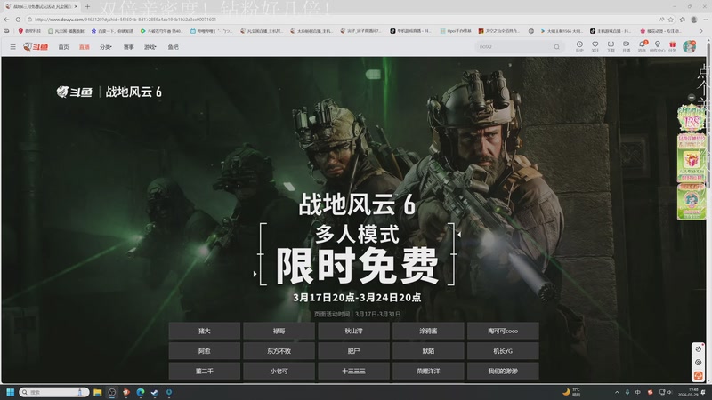Open the bookmarks bar overflow chevron
This screenshot has height=400, width=712.
click(x=701, y=31)
